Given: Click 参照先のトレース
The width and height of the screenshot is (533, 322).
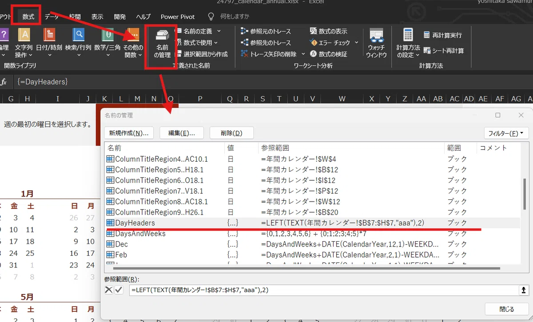Looking at the screenshot, I should click(266, 43).
